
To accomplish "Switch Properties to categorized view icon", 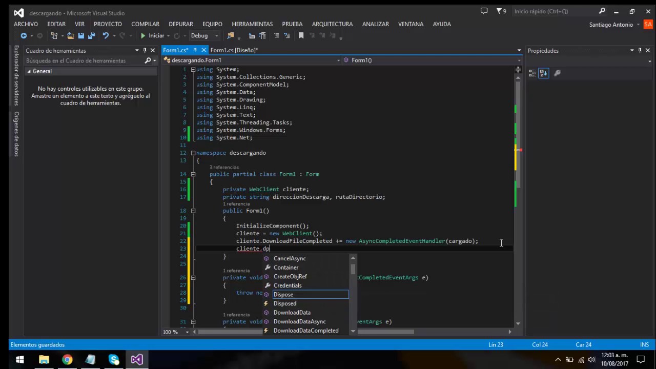I will point(532,73).
